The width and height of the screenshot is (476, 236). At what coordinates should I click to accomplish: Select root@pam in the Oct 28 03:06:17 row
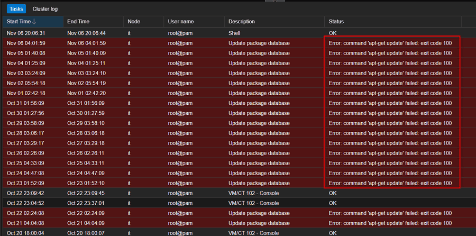coord(181,133)
